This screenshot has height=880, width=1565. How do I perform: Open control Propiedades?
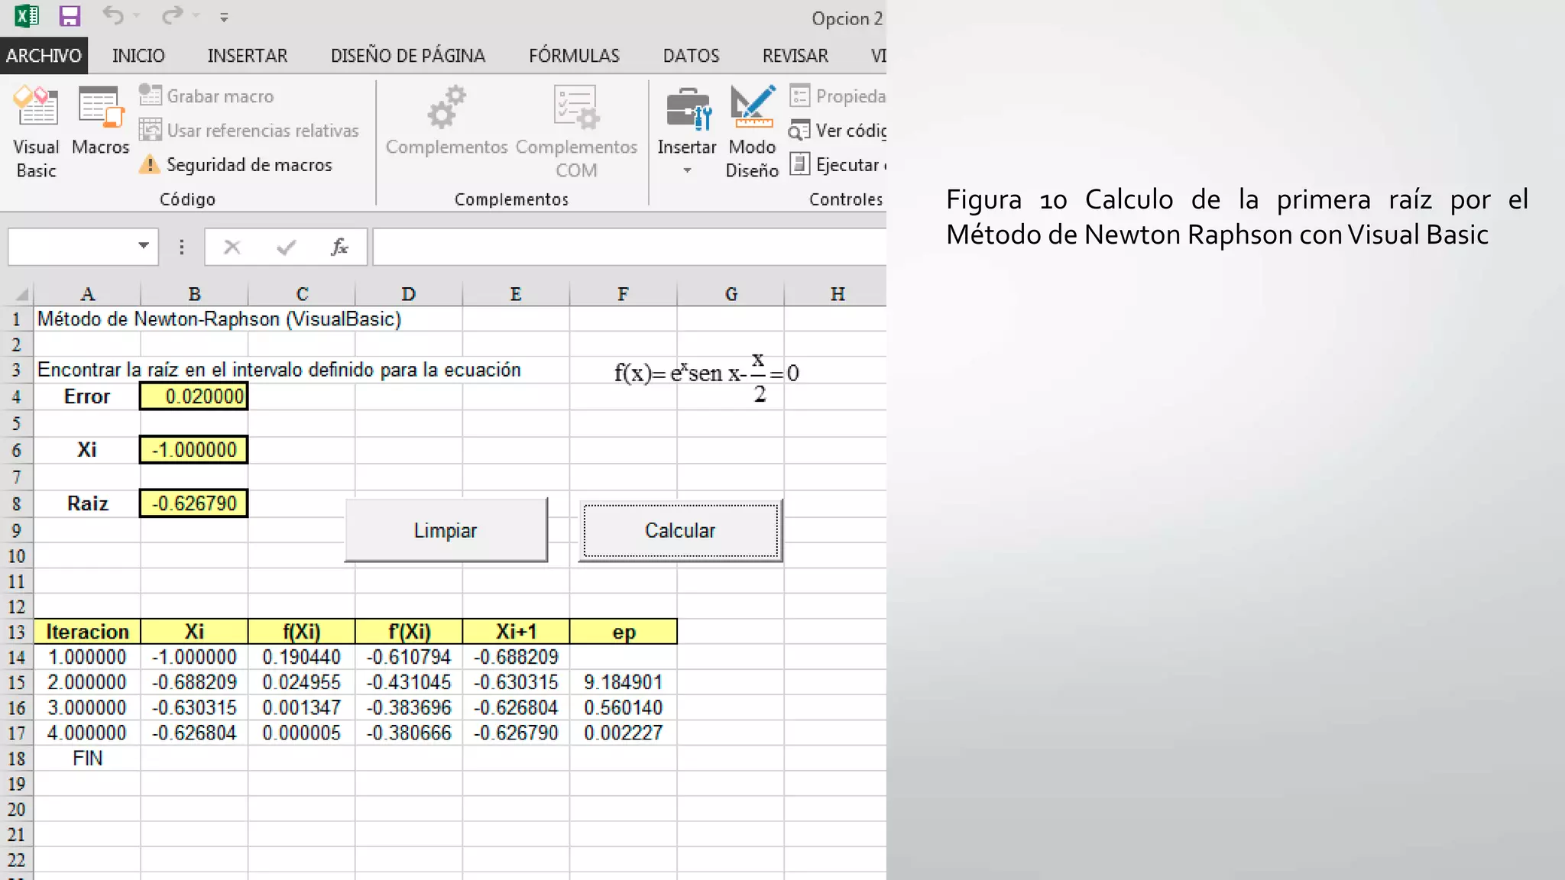[x=838, y=96]
